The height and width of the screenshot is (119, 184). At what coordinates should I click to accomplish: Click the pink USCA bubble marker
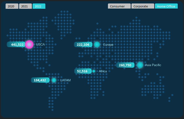[29, 44]
